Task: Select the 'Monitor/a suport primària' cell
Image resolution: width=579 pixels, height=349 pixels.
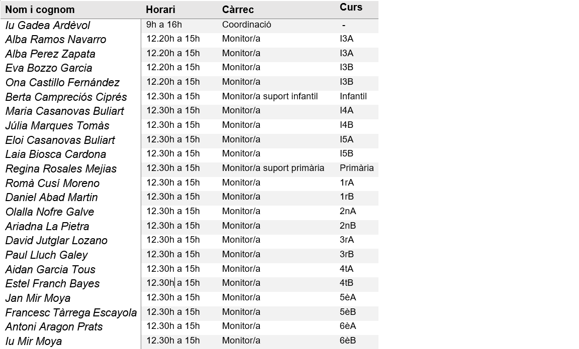Action: coord(273,168)
